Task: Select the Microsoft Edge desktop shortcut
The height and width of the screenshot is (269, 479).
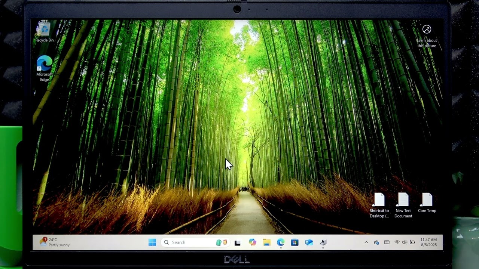Action: (x=45, y=68)
